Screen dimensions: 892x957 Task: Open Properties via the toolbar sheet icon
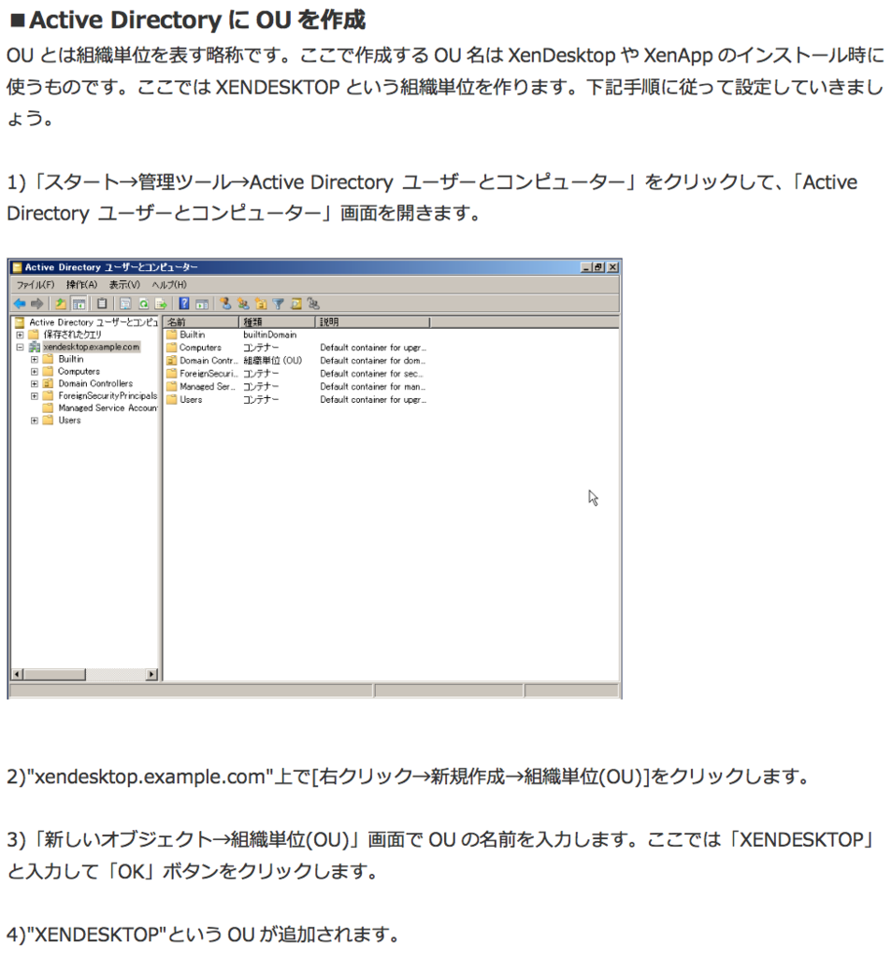point(125,304)
